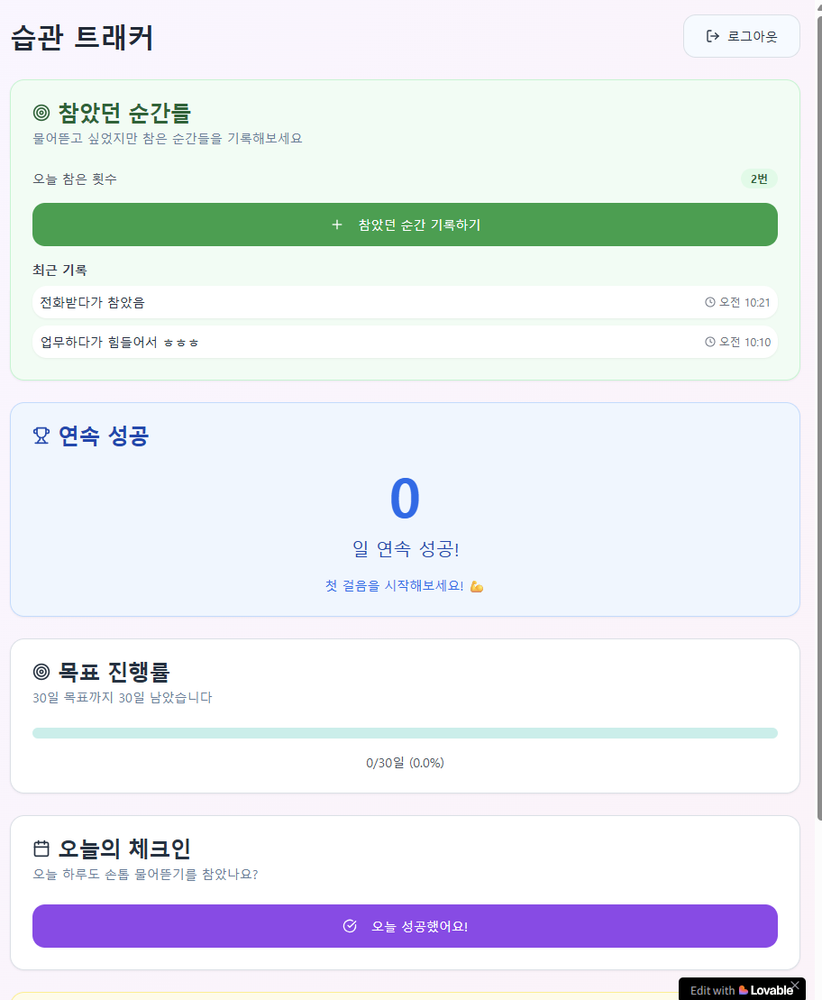Select the 업무하다가 힘들어서 record entry

[x=405, y=342]
